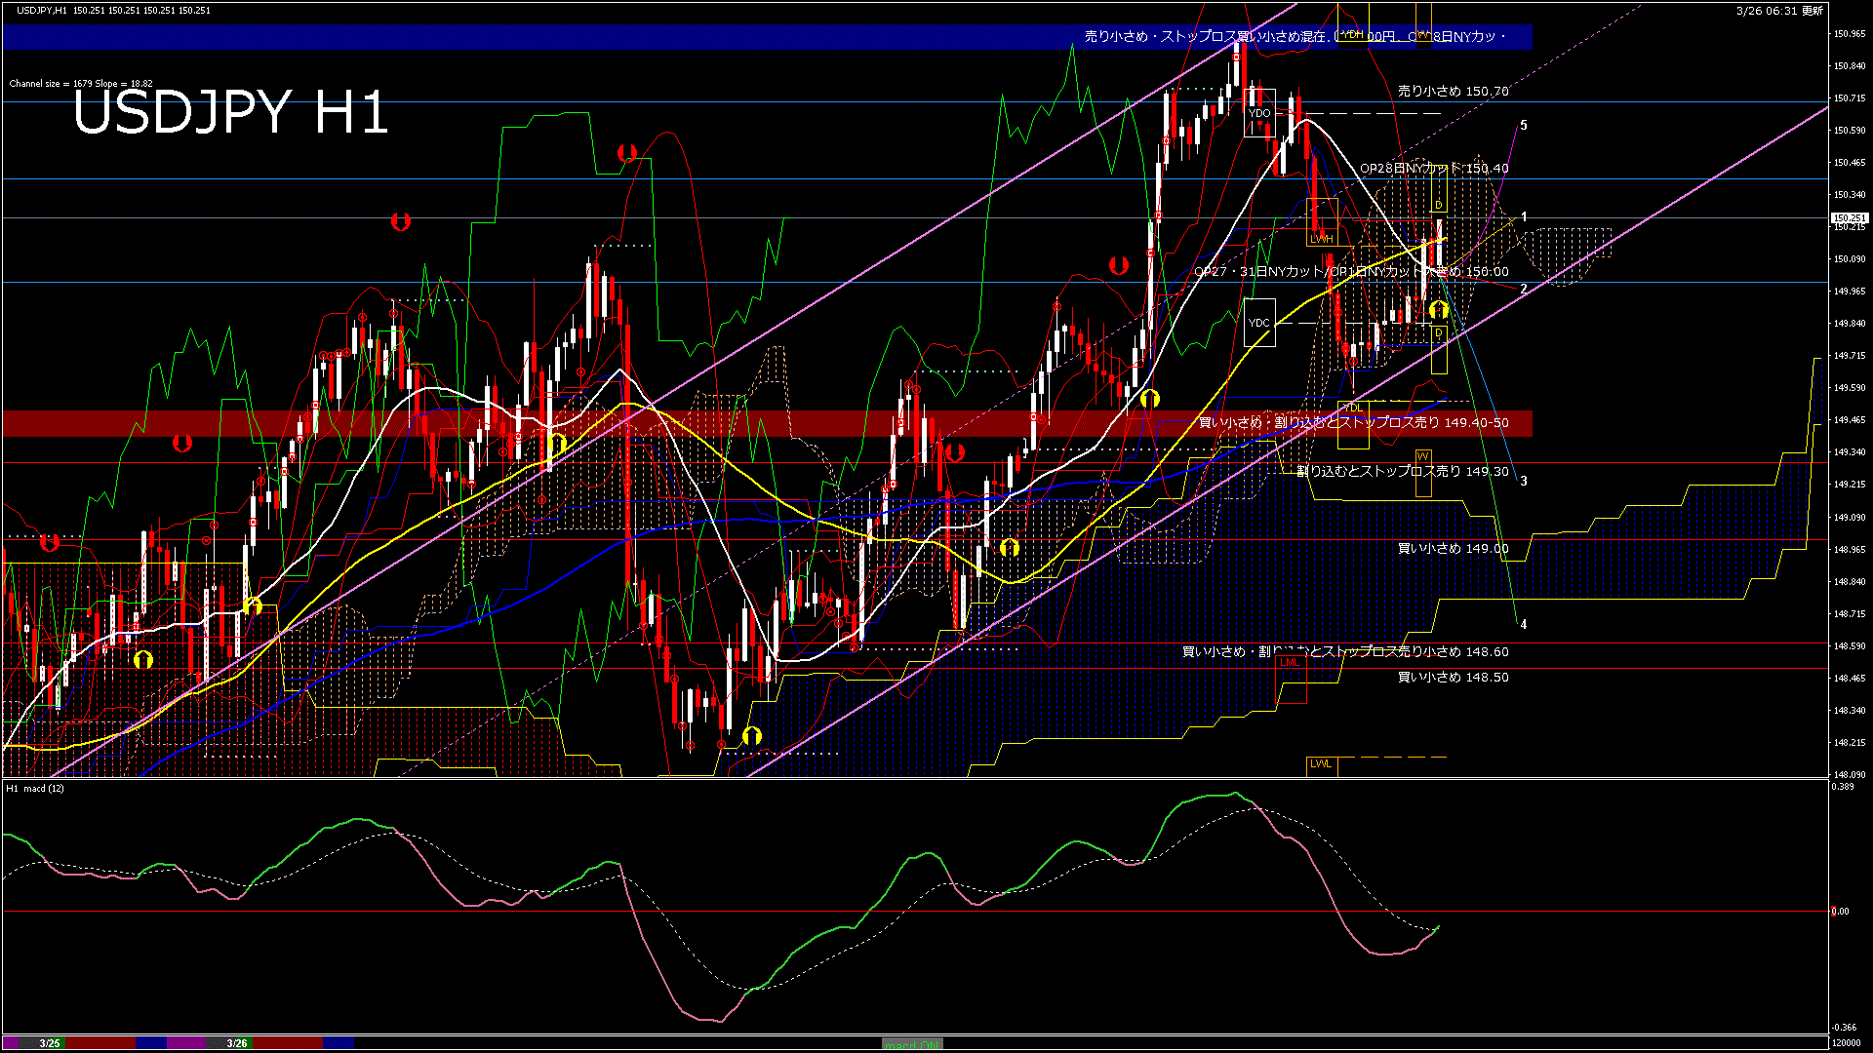Click the YDC label box
The height and width of the screenshot is (1053, 1873).
tap(1259, 323)
